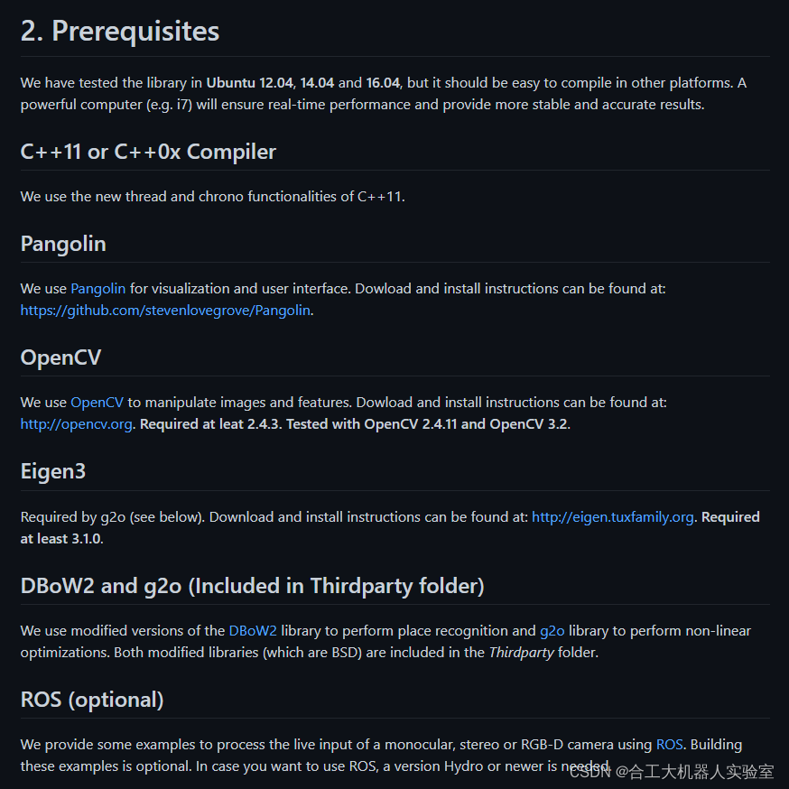
Task: Click the "DBoW2 and g2o" section heading
Action: tap(252, 586)
